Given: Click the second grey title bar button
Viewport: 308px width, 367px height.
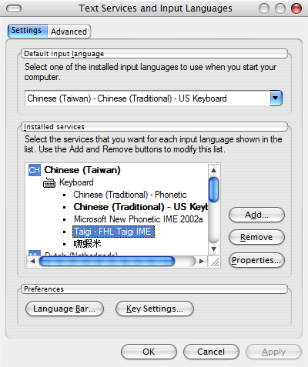Looking at the screenshot, I should click(280, 8).
